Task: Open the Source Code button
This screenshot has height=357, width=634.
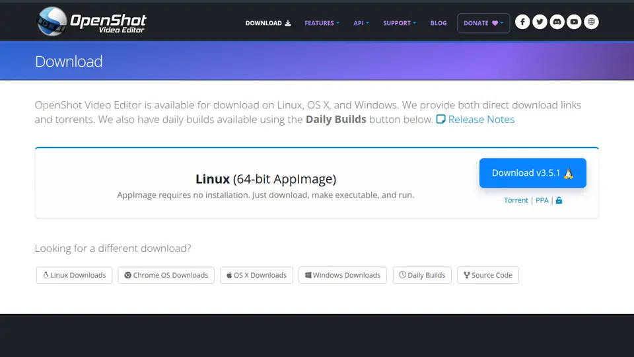Action: (488, 275)
